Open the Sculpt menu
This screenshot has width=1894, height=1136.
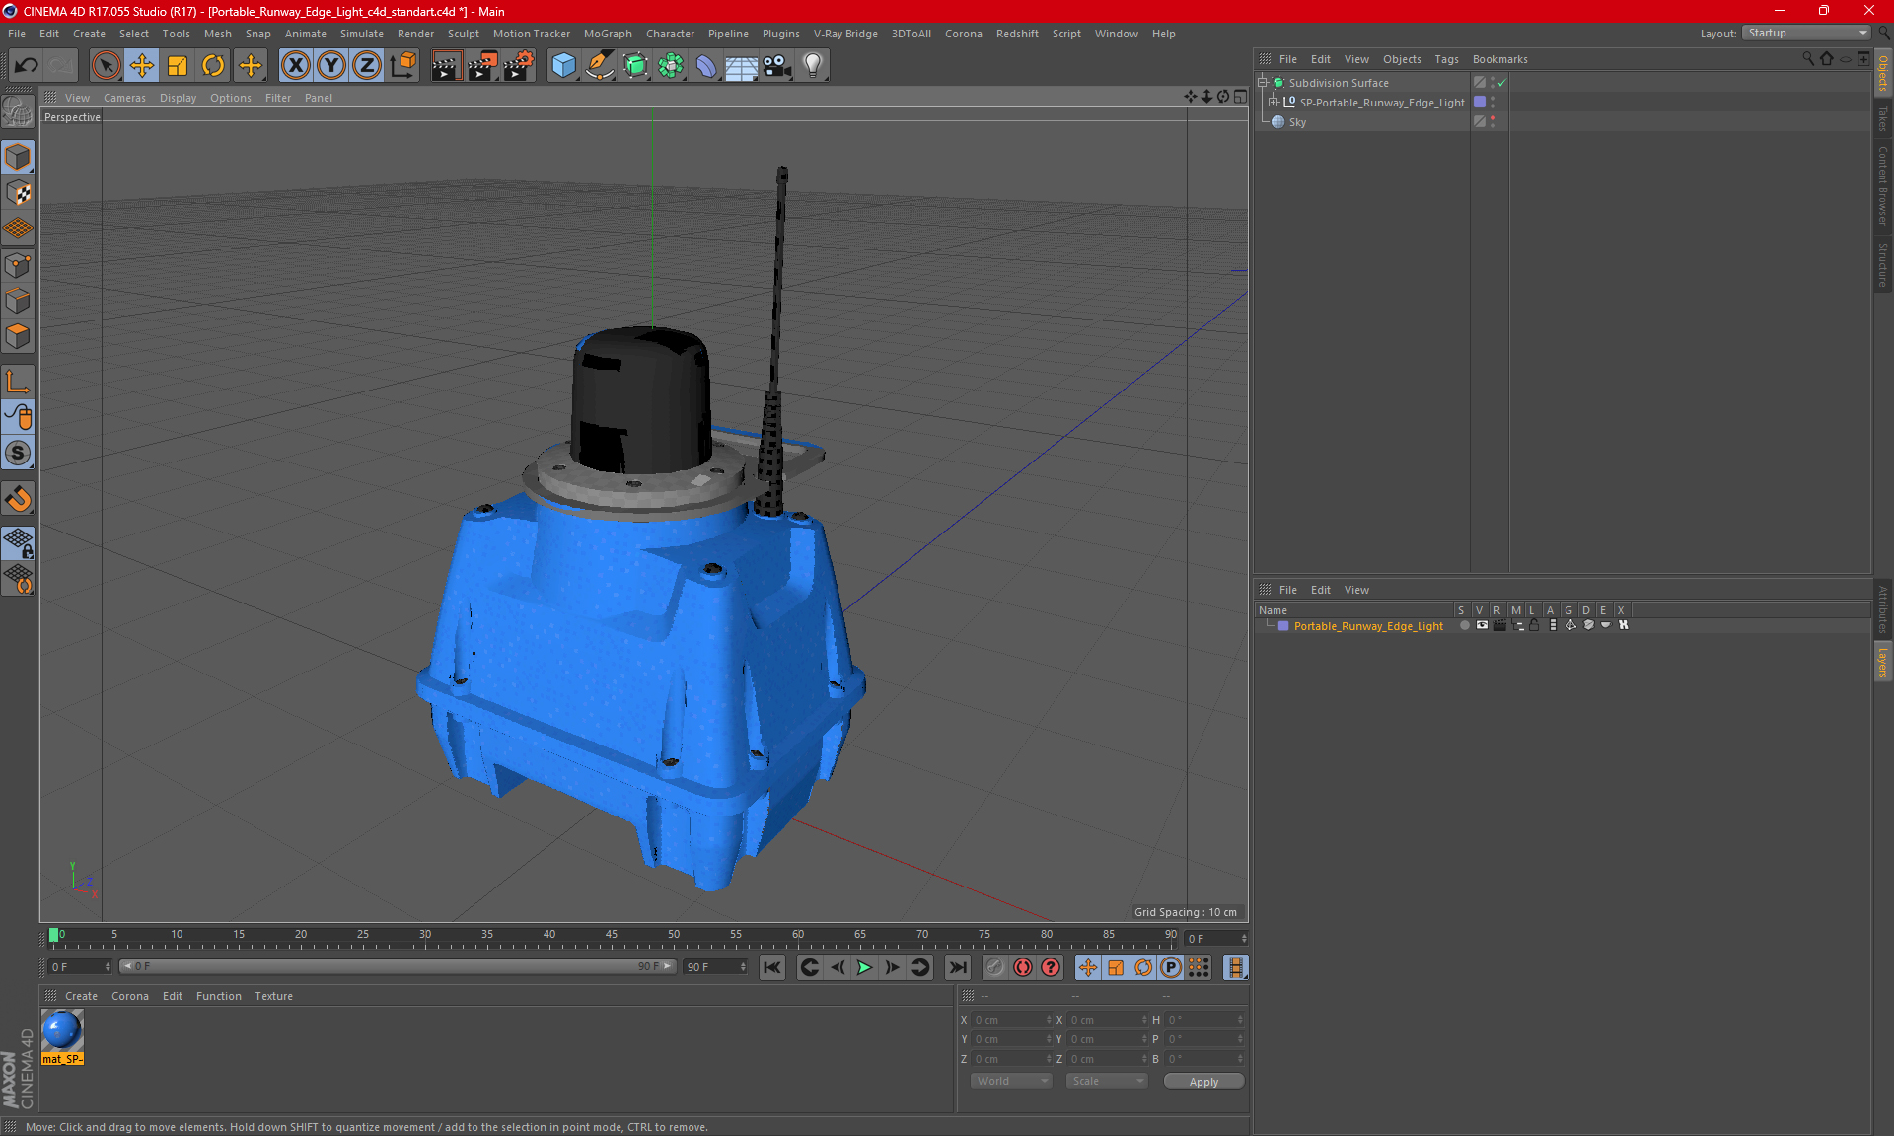463,34
